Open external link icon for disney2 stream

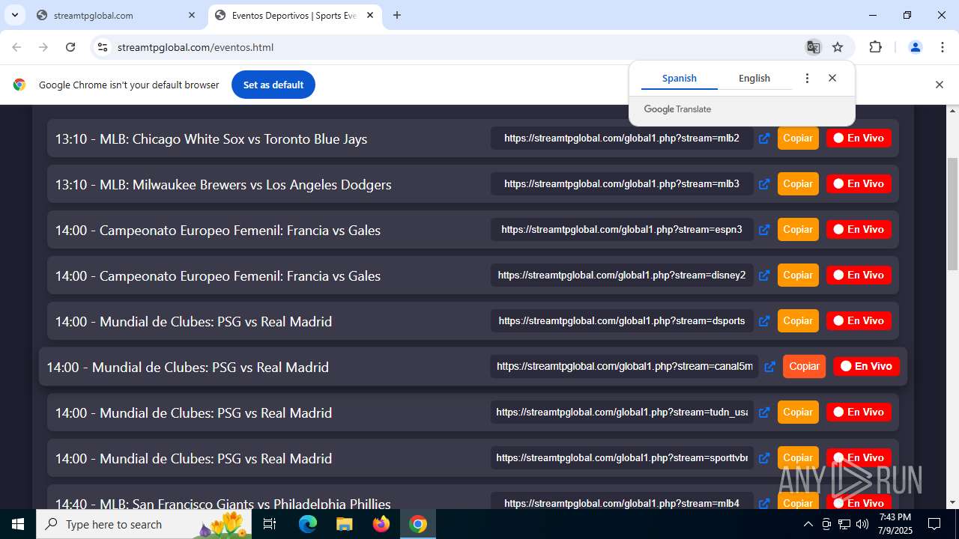point(764,275)
